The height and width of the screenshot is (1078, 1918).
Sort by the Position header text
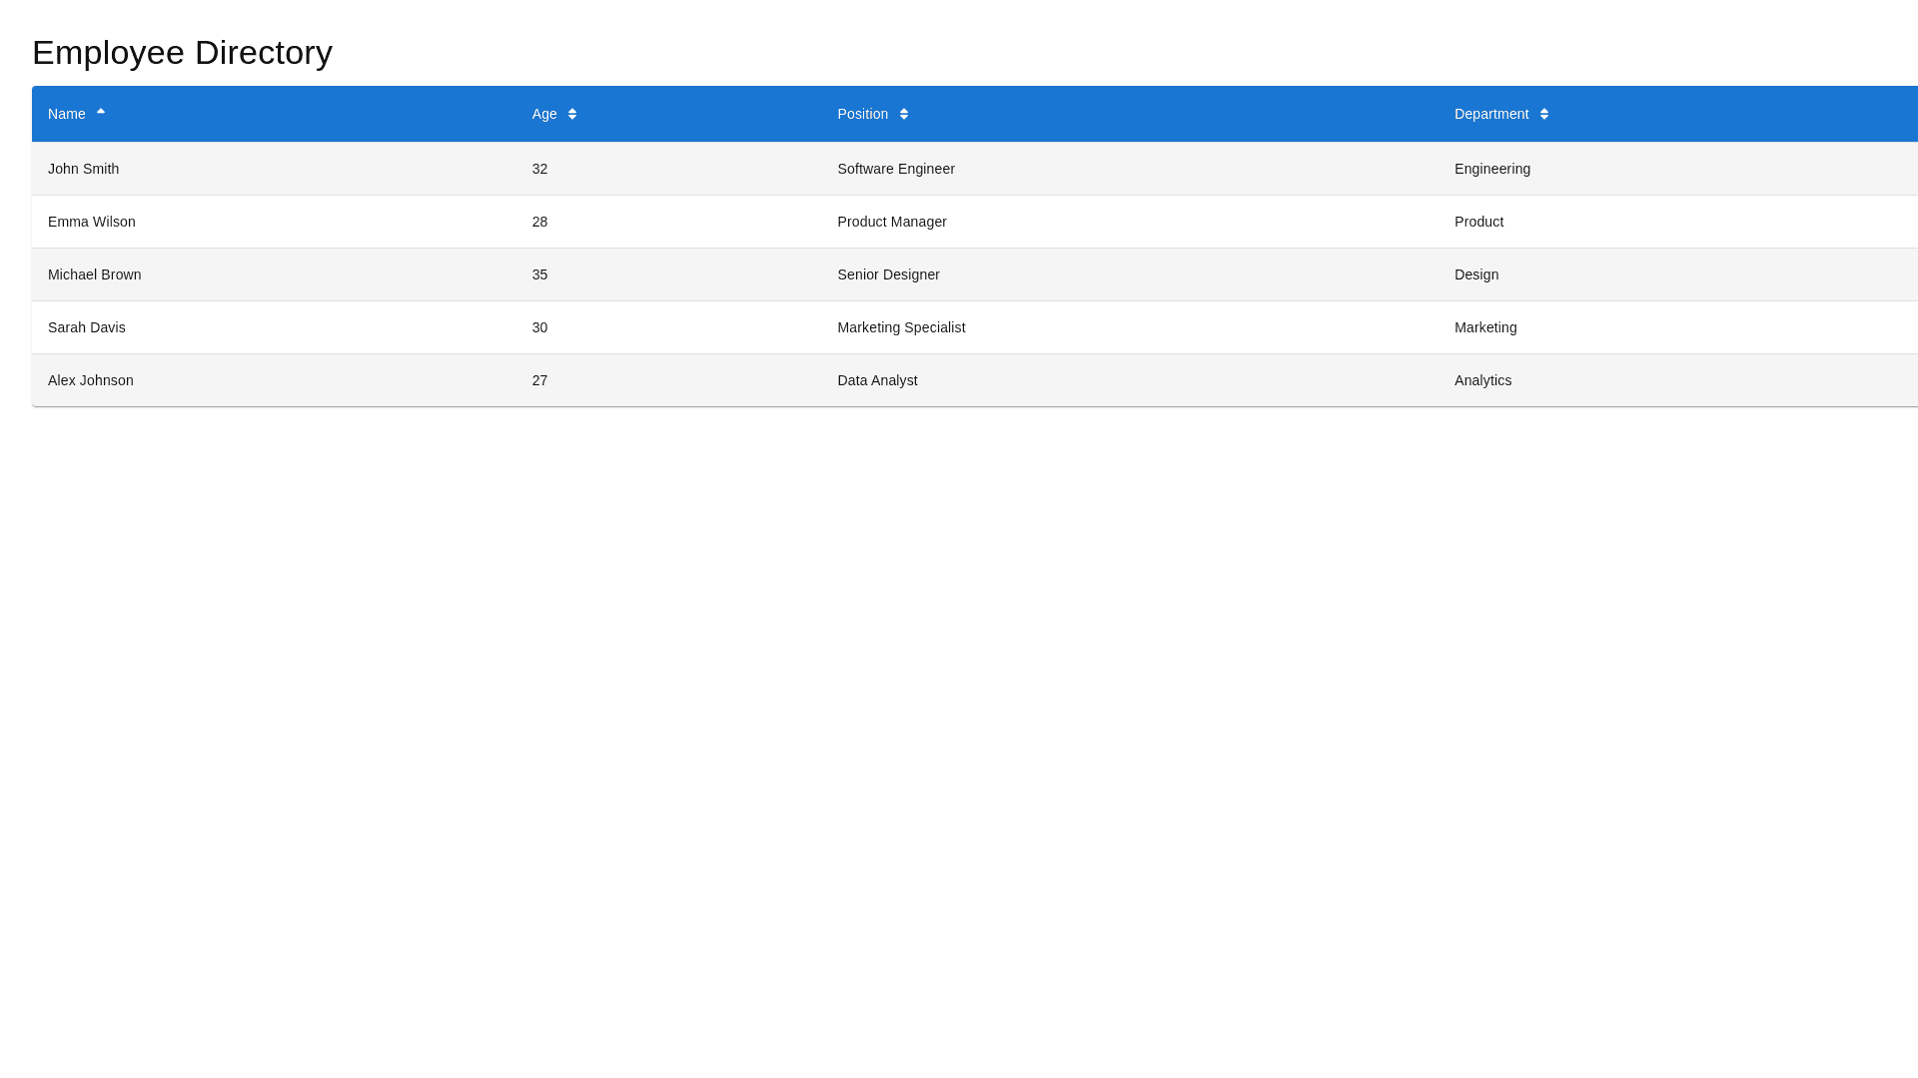point(863,114)
